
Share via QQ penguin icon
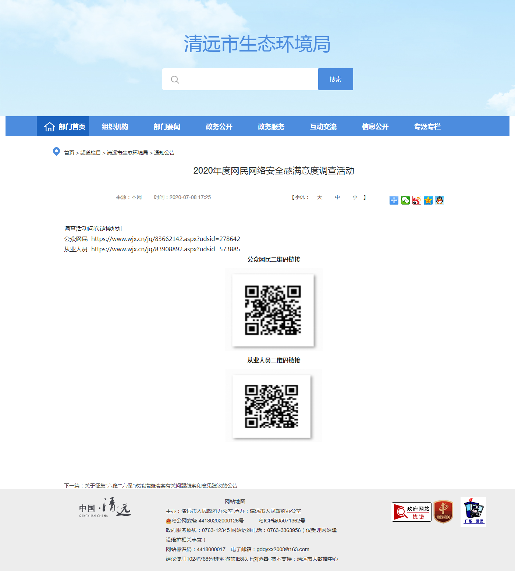click(x=440, y=200)
